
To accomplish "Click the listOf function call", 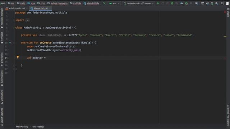I will [x=72, y=35].
